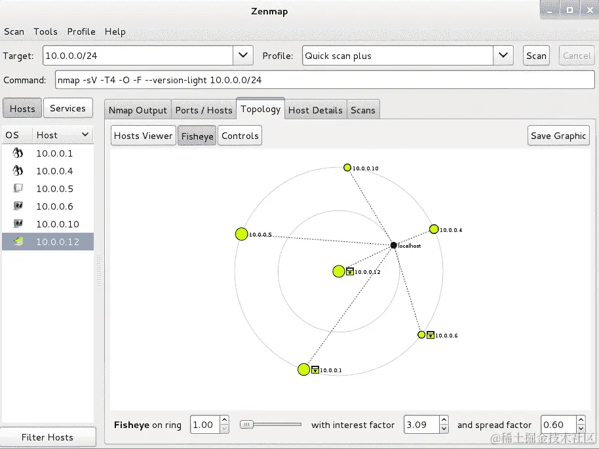Open the Tools menu
Screen dimensions: 599x449
point(45,31)
